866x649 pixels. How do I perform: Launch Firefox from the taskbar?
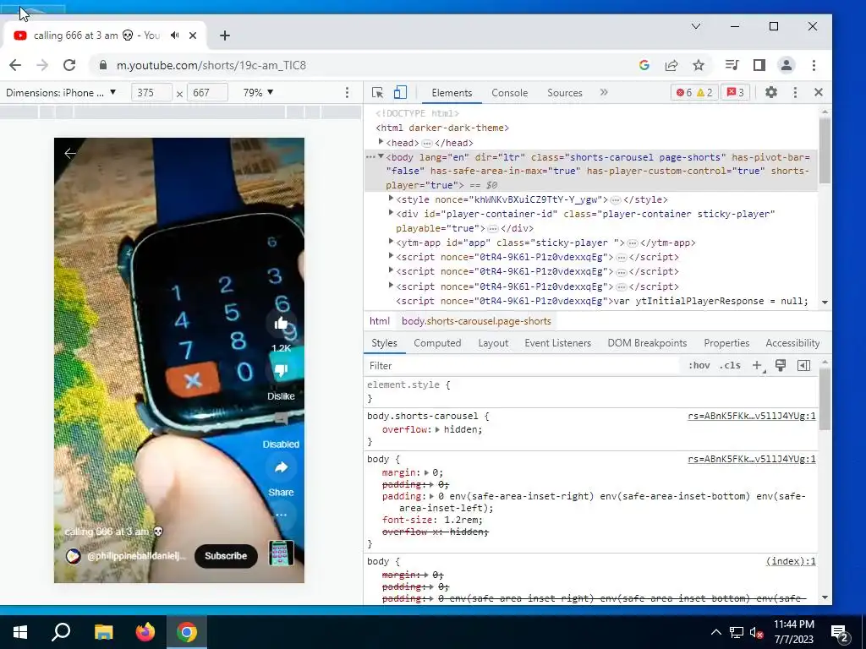click(x=145, y=632)
